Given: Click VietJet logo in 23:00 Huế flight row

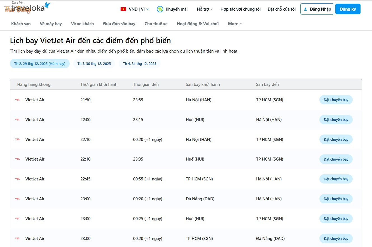Looking at the screenshot, I should point(18,219).
